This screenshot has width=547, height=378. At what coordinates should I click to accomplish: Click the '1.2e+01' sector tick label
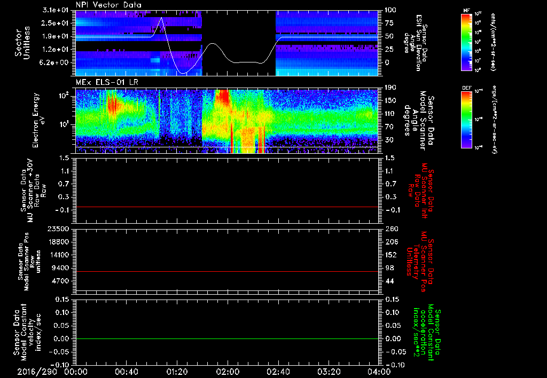56,50
